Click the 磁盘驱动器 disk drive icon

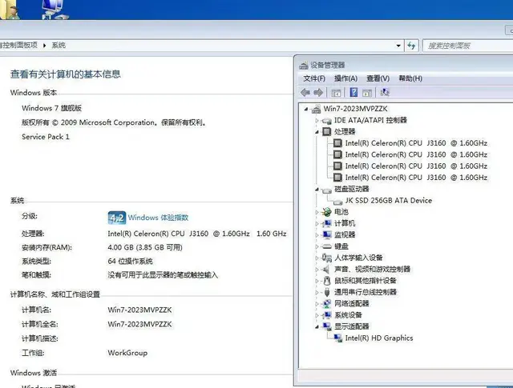[x=326, y=190]
